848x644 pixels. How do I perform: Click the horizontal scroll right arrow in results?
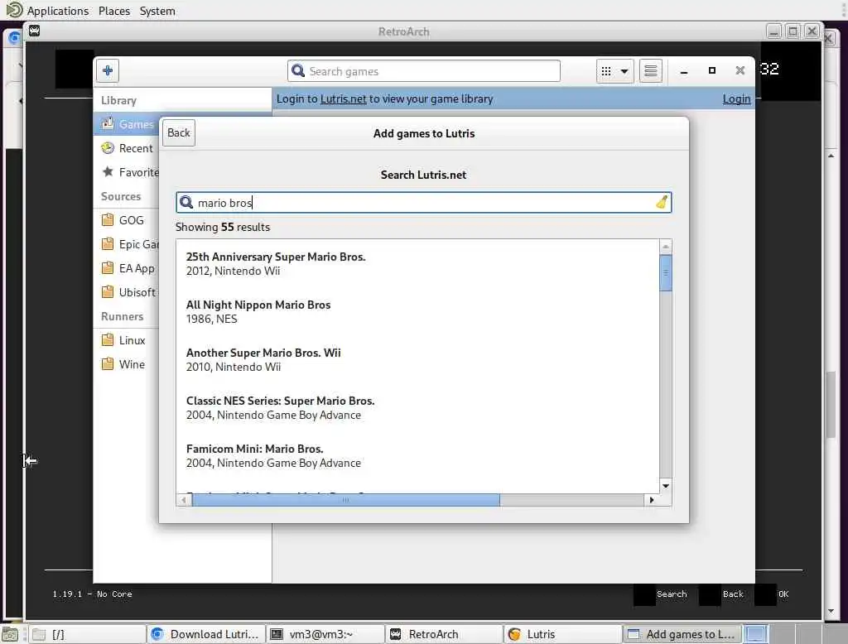(652, 500)
